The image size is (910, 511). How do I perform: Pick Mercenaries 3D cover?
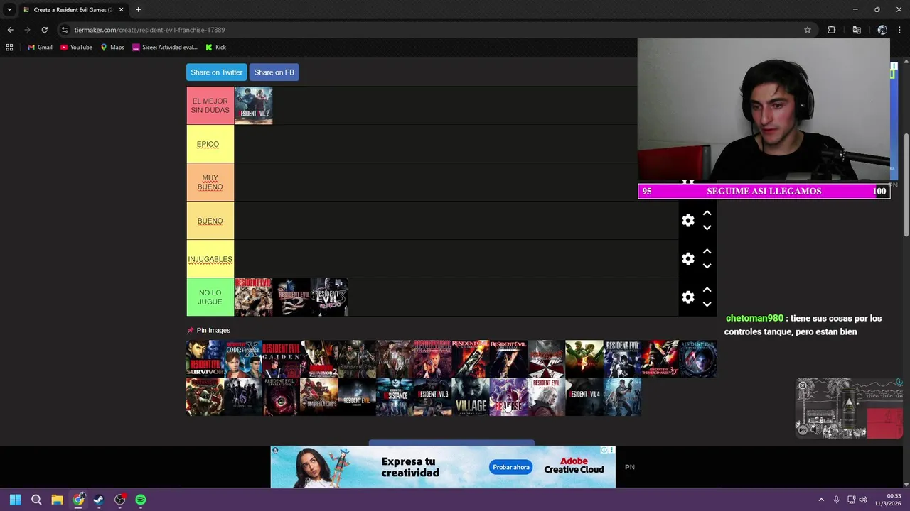click(660, 358)
